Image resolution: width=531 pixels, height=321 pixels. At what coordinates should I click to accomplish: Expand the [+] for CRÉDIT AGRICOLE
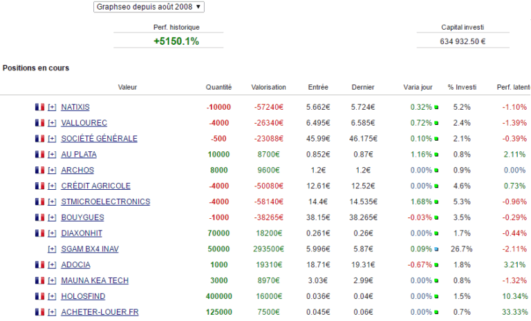tap(52, 186)
